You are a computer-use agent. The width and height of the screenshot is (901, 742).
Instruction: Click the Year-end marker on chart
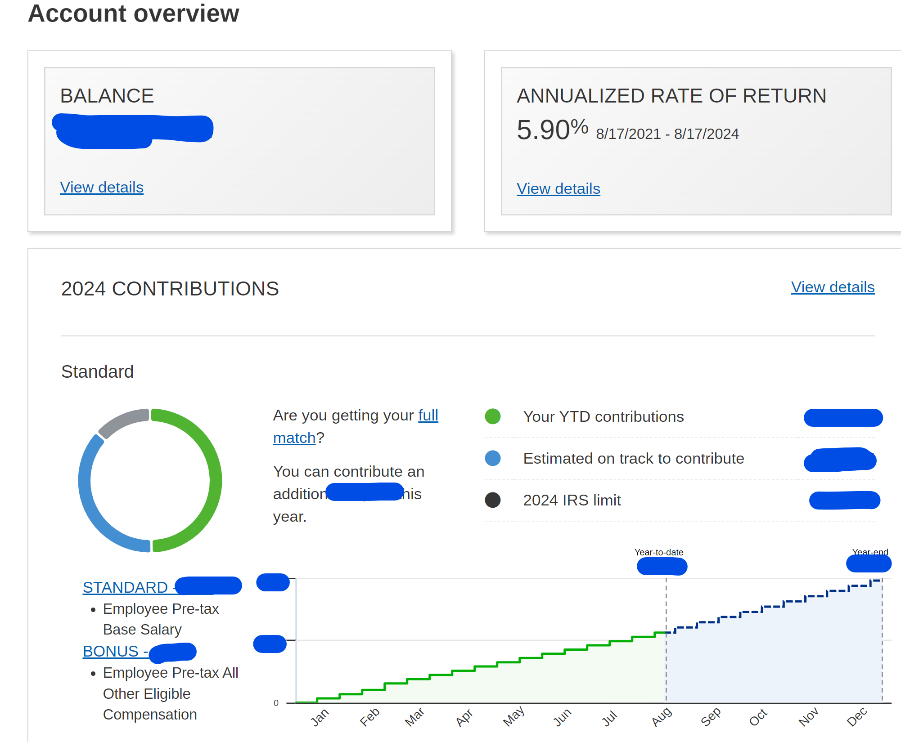click(869, 552)
